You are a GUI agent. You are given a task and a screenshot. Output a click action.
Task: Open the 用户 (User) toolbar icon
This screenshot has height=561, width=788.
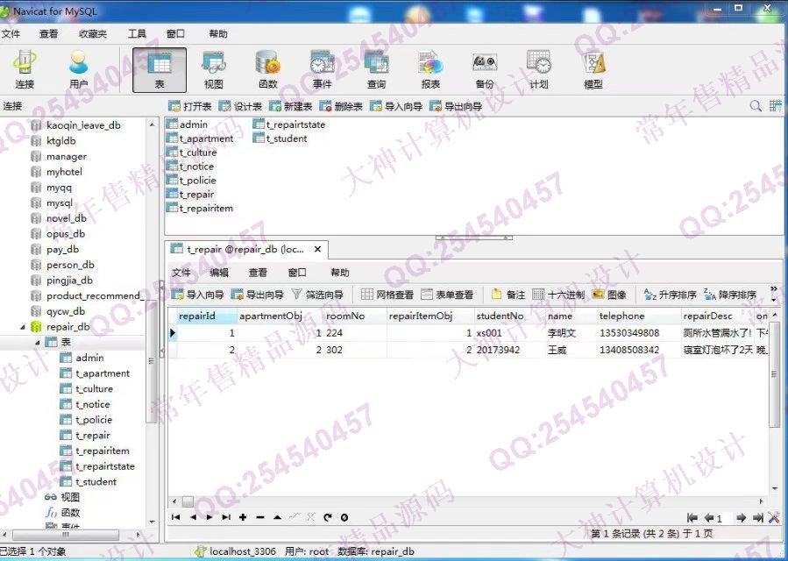(78, 70)
